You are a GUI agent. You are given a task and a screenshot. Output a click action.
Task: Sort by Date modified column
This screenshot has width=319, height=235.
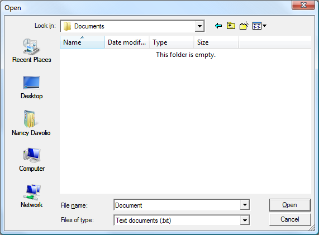[x=127, y=42]
